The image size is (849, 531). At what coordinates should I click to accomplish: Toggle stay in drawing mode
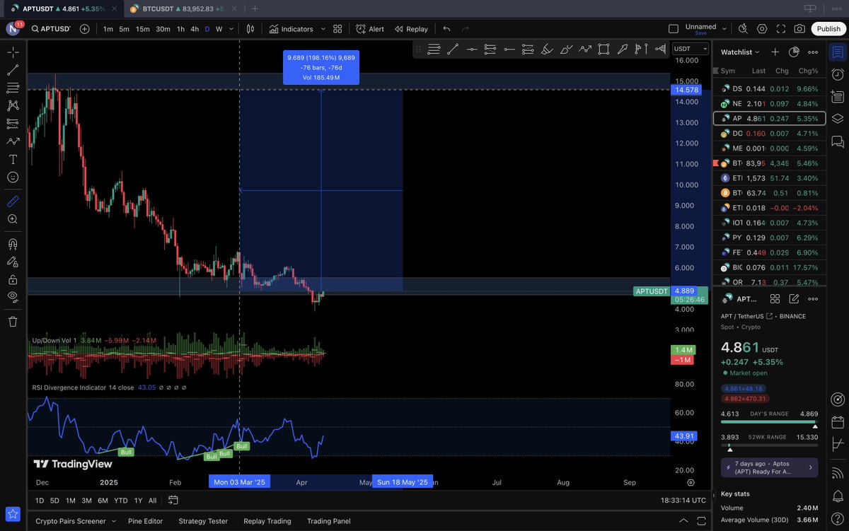click(x=13, y=262)
